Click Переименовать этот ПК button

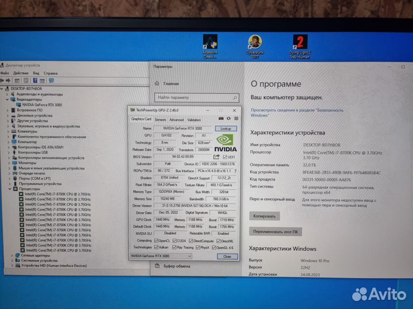click(x=275, y=232)
